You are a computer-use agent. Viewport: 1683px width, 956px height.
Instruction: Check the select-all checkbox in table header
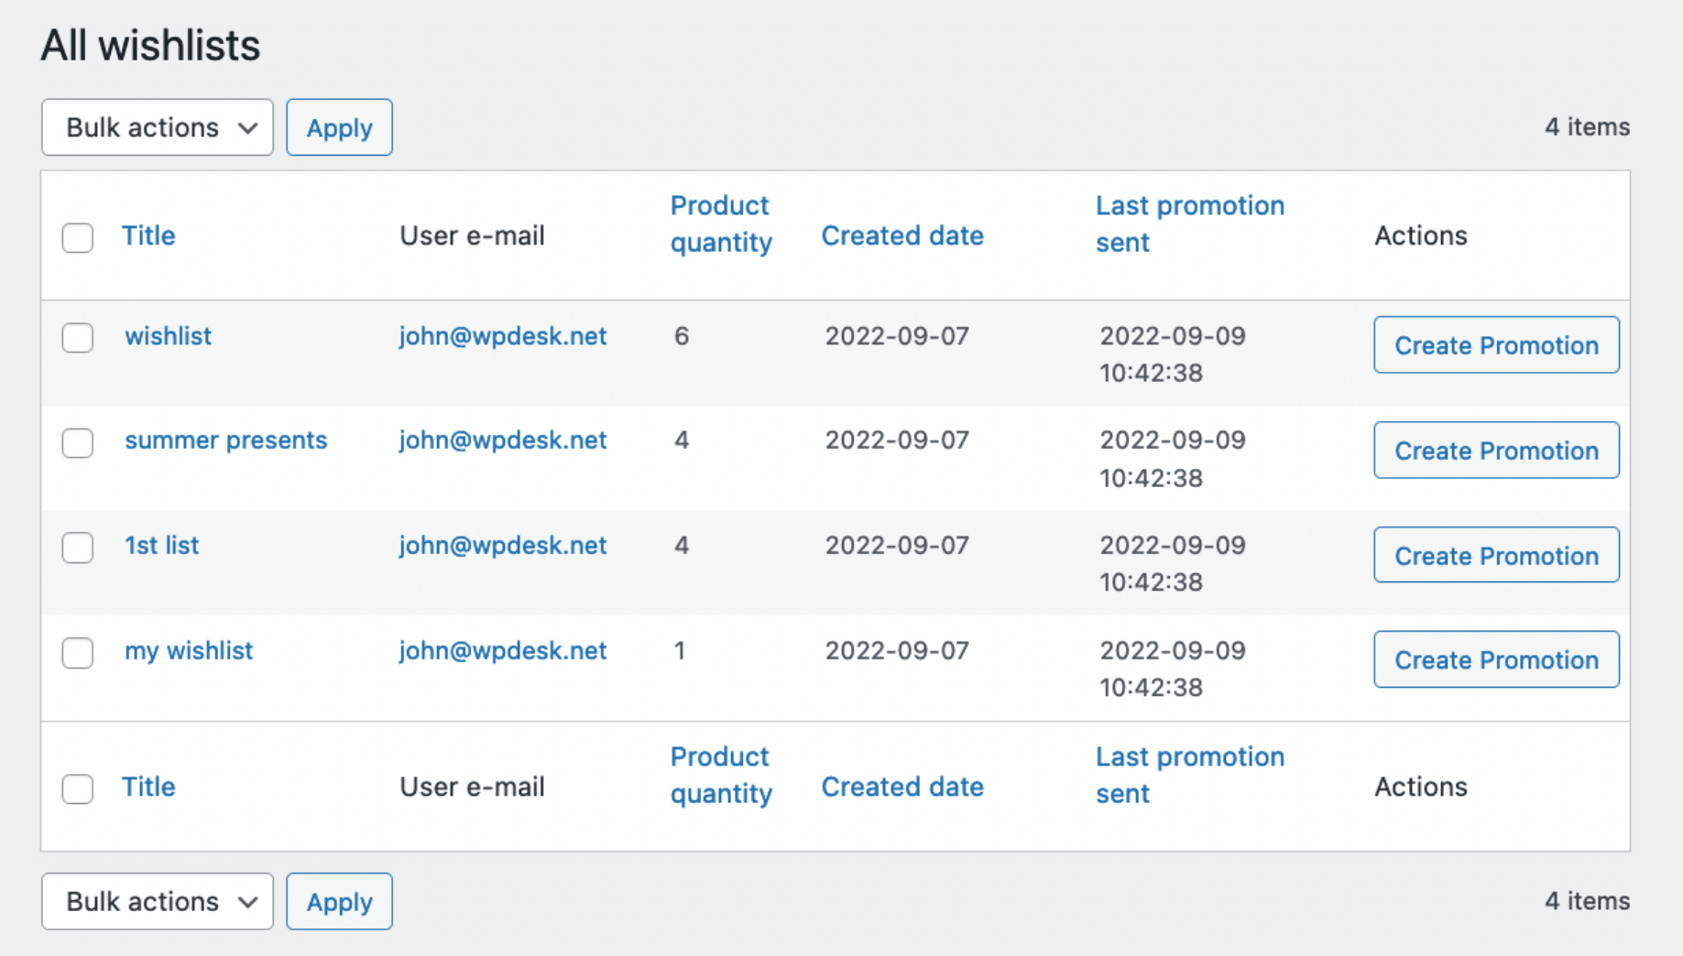(x=78, y=237)
